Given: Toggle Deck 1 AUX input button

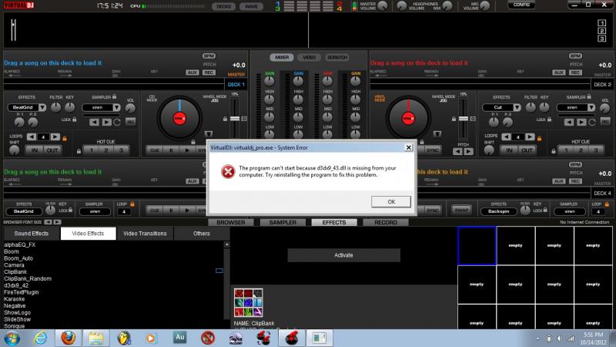Looking at the screenshot, I should pos(192,72).
